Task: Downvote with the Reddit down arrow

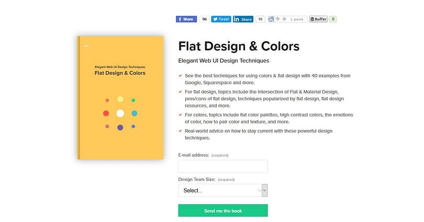Action: click(284, 19)
